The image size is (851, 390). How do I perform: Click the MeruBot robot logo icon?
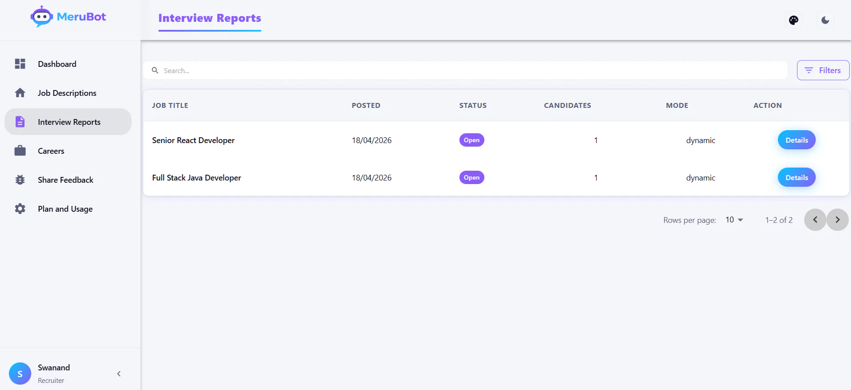pyautogui.click(x=41, y=17)
